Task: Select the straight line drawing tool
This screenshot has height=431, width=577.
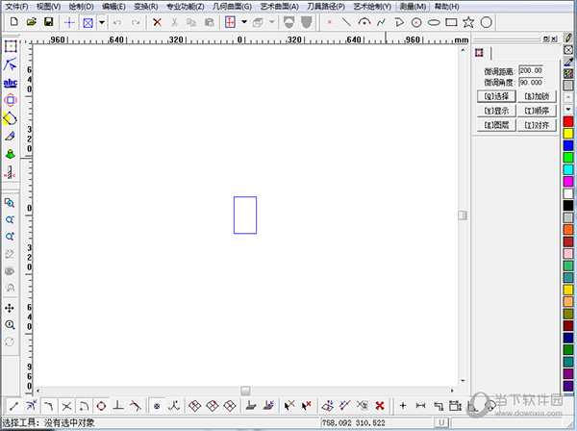Action: coord(346,22)
